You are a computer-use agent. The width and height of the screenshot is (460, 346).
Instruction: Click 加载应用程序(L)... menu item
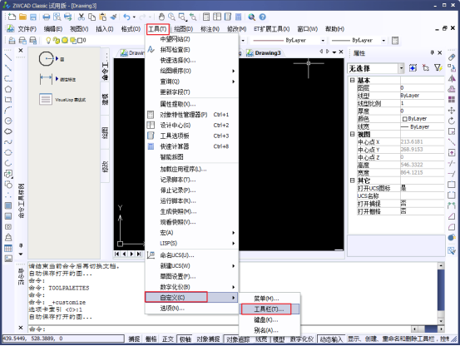tap(192, 169)
